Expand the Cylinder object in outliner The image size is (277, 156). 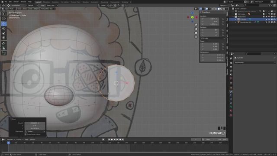click(235, 19)
